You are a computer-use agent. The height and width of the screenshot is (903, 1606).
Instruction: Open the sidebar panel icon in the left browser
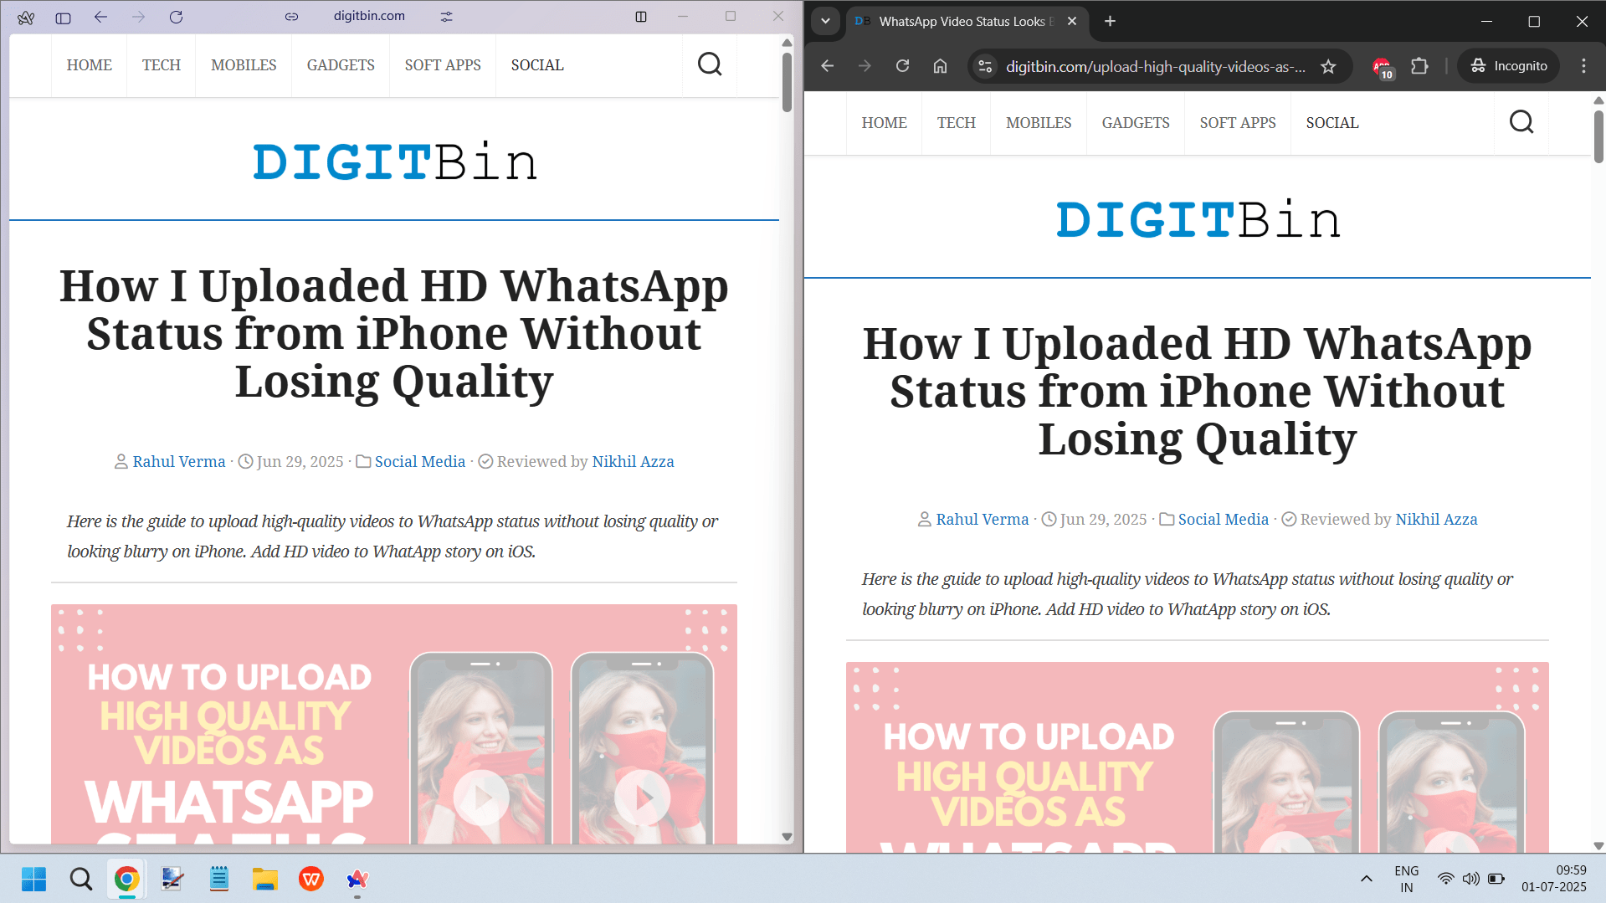pyautogui.click(x=63, y=17)
